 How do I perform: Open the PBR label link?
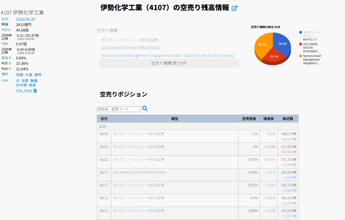coord(5,44)
